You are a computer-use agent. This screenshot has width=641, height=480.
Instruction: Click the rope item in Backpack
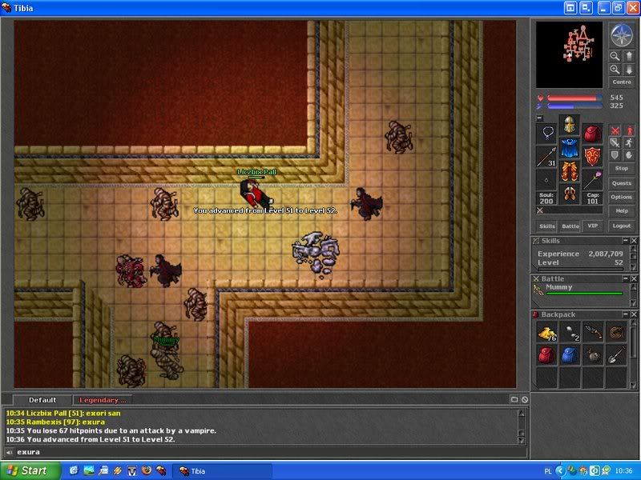pyautogui.click(x=616, y=332)
